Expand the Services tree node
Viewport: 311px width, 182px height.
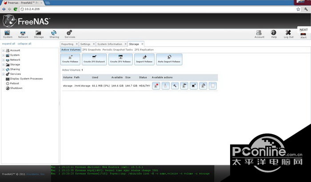coord(4,74)
